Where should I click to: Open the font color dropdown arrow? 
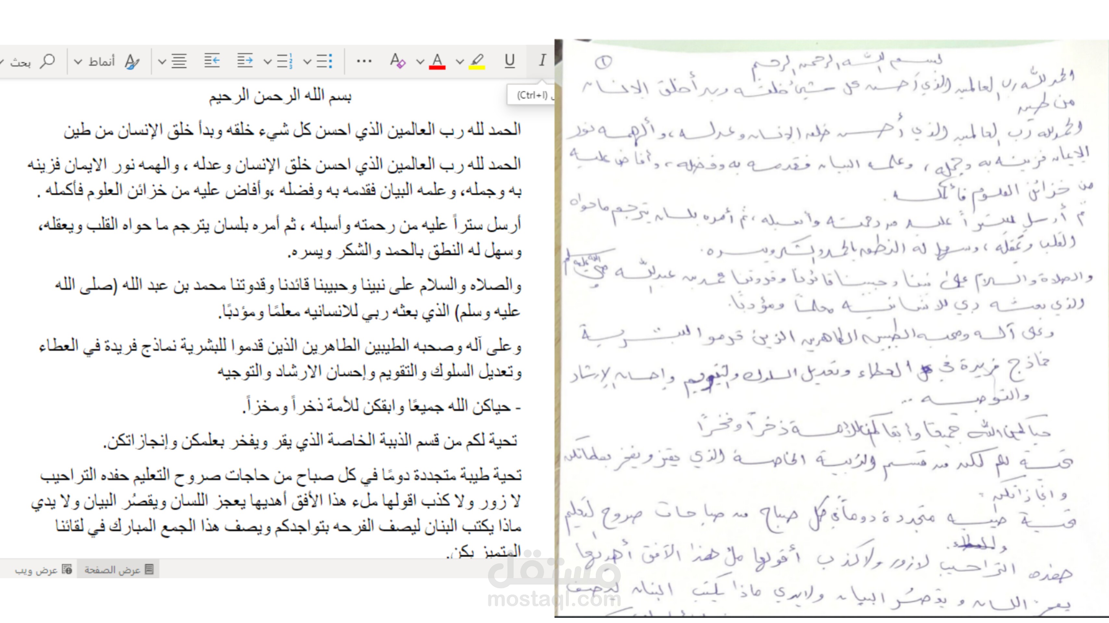point(420,62)
